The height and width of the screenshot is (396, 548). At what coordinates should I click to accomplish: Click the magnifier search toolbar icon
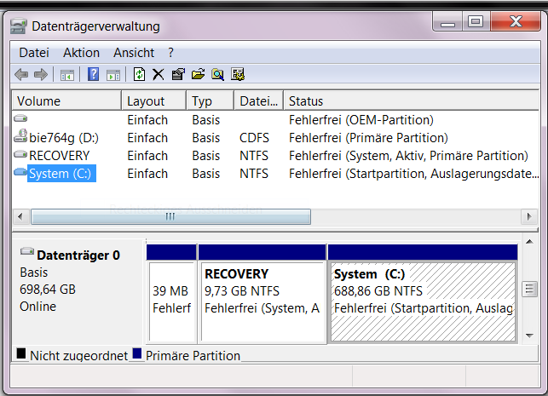[218, 75]
